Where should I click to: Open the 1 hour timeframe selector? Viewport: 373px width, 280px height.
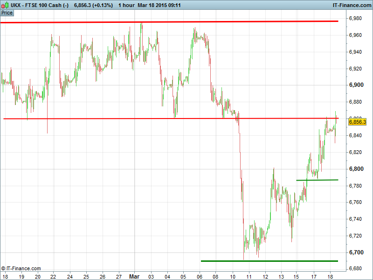(127, 5)
